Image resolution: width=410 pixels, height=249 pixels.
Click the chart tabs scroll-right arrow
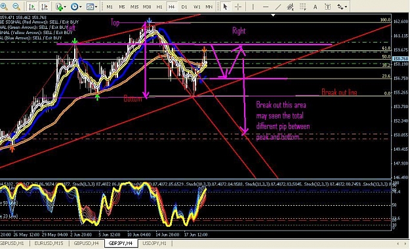406,244
